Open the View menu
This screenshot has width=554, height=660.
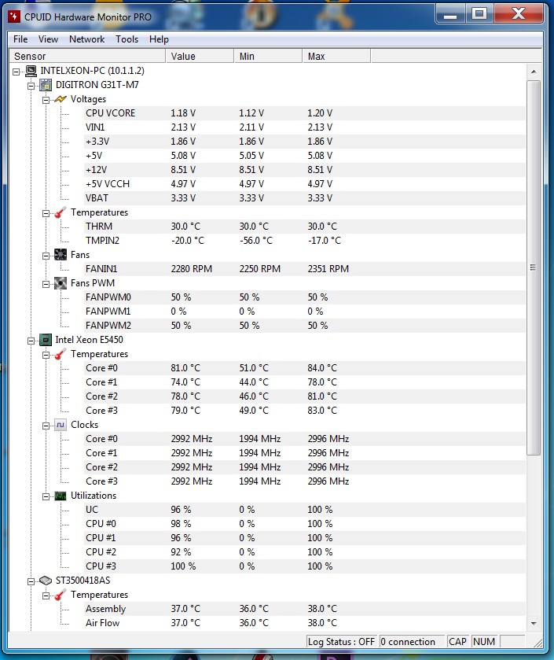coord(49,39)
